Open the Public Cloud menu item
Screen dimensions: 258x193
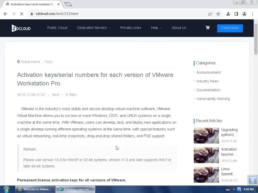coord(57,28)
